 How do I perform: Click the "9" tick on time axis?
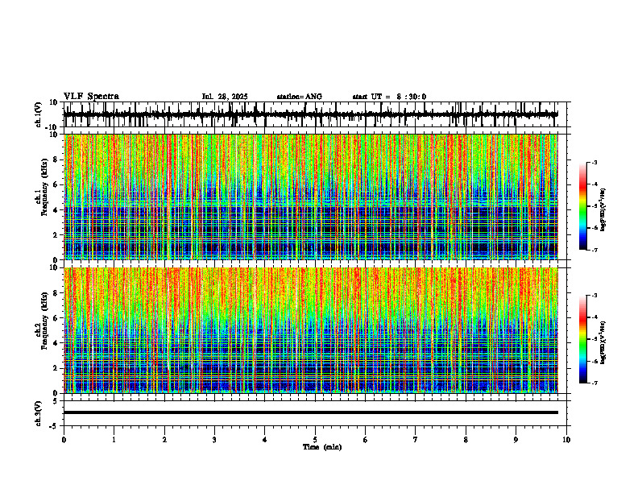coord(516,440)
